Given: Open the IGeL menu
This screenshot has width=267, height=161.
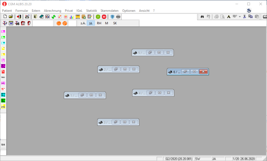Looking at the screenshot, I should (x=79, y=10).
